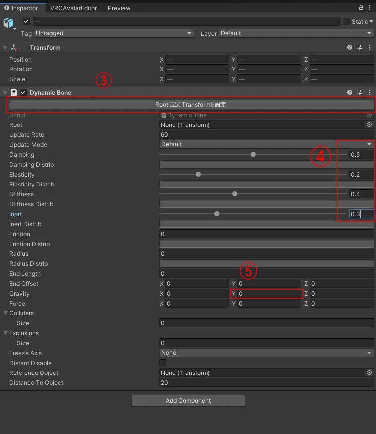Open the Static flags dropdown arrow
376x434 pixels.
tap(371, 21)
